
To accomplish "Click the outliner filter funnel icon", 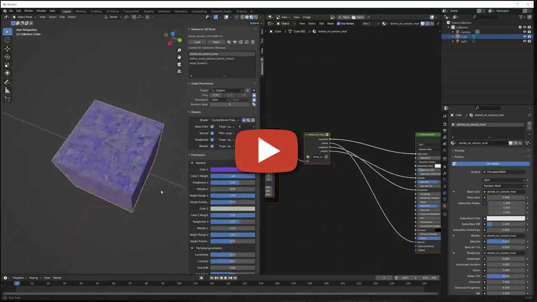I will tap(521, 17).
